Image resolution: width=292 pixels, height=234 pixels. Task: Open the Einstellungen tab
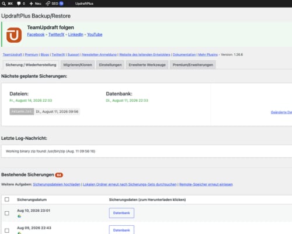pos(110,65)
